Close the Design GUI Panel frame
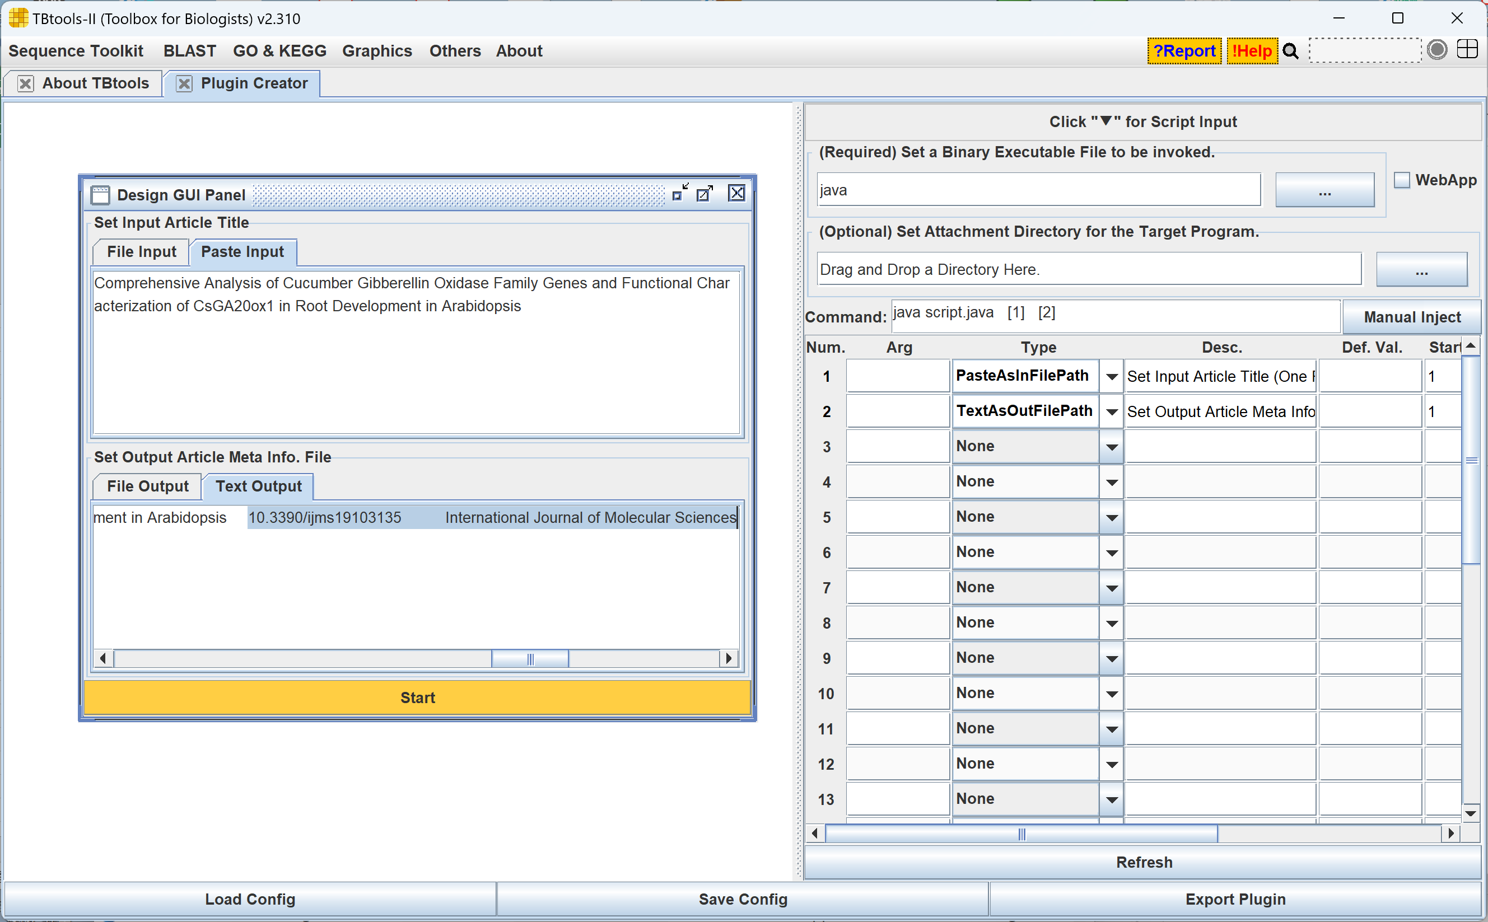The image size is (1488, 922). coord(736,193)
